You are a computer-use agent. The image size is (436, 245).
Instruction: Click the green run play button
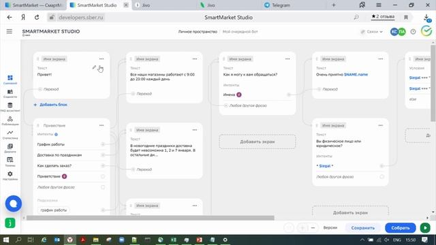[425, 228]
